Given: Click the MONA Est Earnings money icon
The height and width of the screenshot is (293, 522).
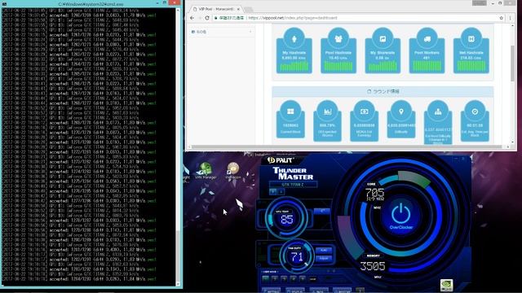Looking at the screenshot, I should click(x=365, y=112).
